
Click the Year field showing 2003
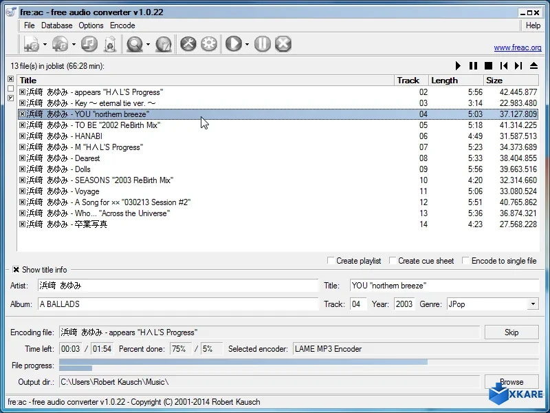pos(404,304)
